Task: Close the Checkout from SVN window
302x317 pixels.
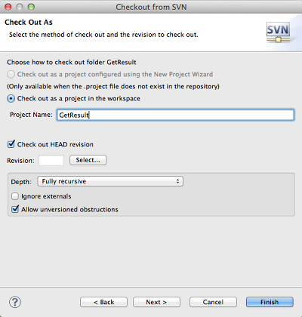Action: point(8,7)
